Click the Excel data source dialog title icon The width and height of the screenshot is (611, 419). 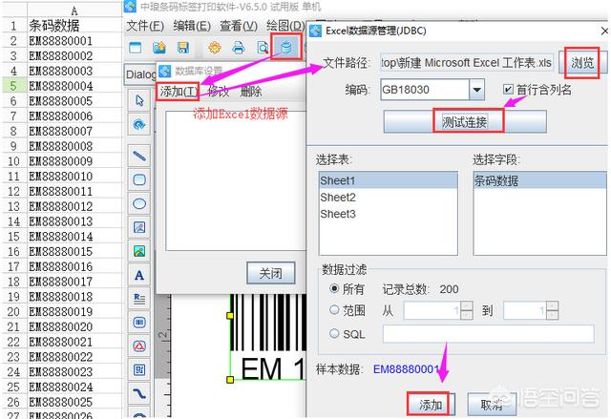[315, 31]
